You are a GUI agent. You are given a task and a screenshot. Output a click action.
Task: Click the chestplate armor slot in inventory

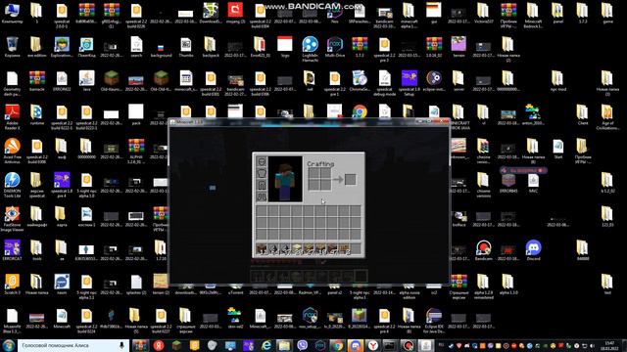(x=262, y=174)
